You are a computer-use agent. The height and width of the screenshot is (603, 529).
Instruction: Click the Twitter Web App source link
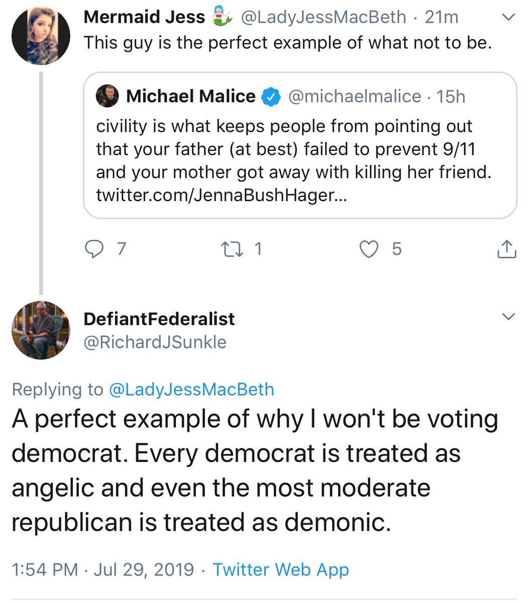280,569
